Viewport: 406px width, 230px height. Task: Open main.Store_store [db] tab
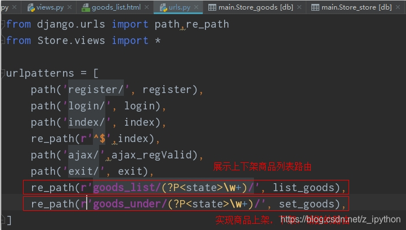tap(356, 7)
